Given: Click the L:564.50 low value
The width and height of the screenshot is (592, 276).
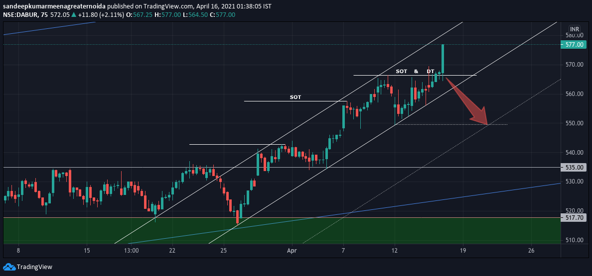Looking at the screenshot, I should [x=196, y=15].
